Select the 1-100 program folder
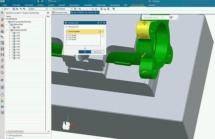 [x=16, y=58]
